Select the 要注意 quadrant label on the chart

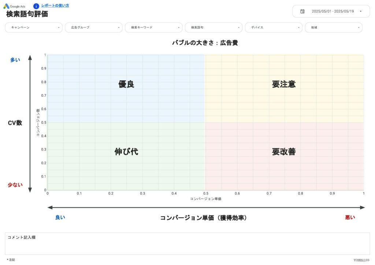point(285,84)
